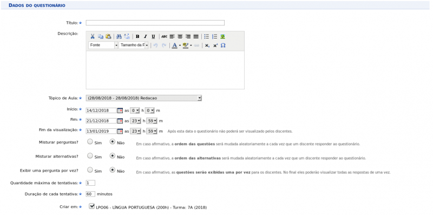Align description text right
The width and height of the screenshot is (433, 215).
[x=188, y=36]
